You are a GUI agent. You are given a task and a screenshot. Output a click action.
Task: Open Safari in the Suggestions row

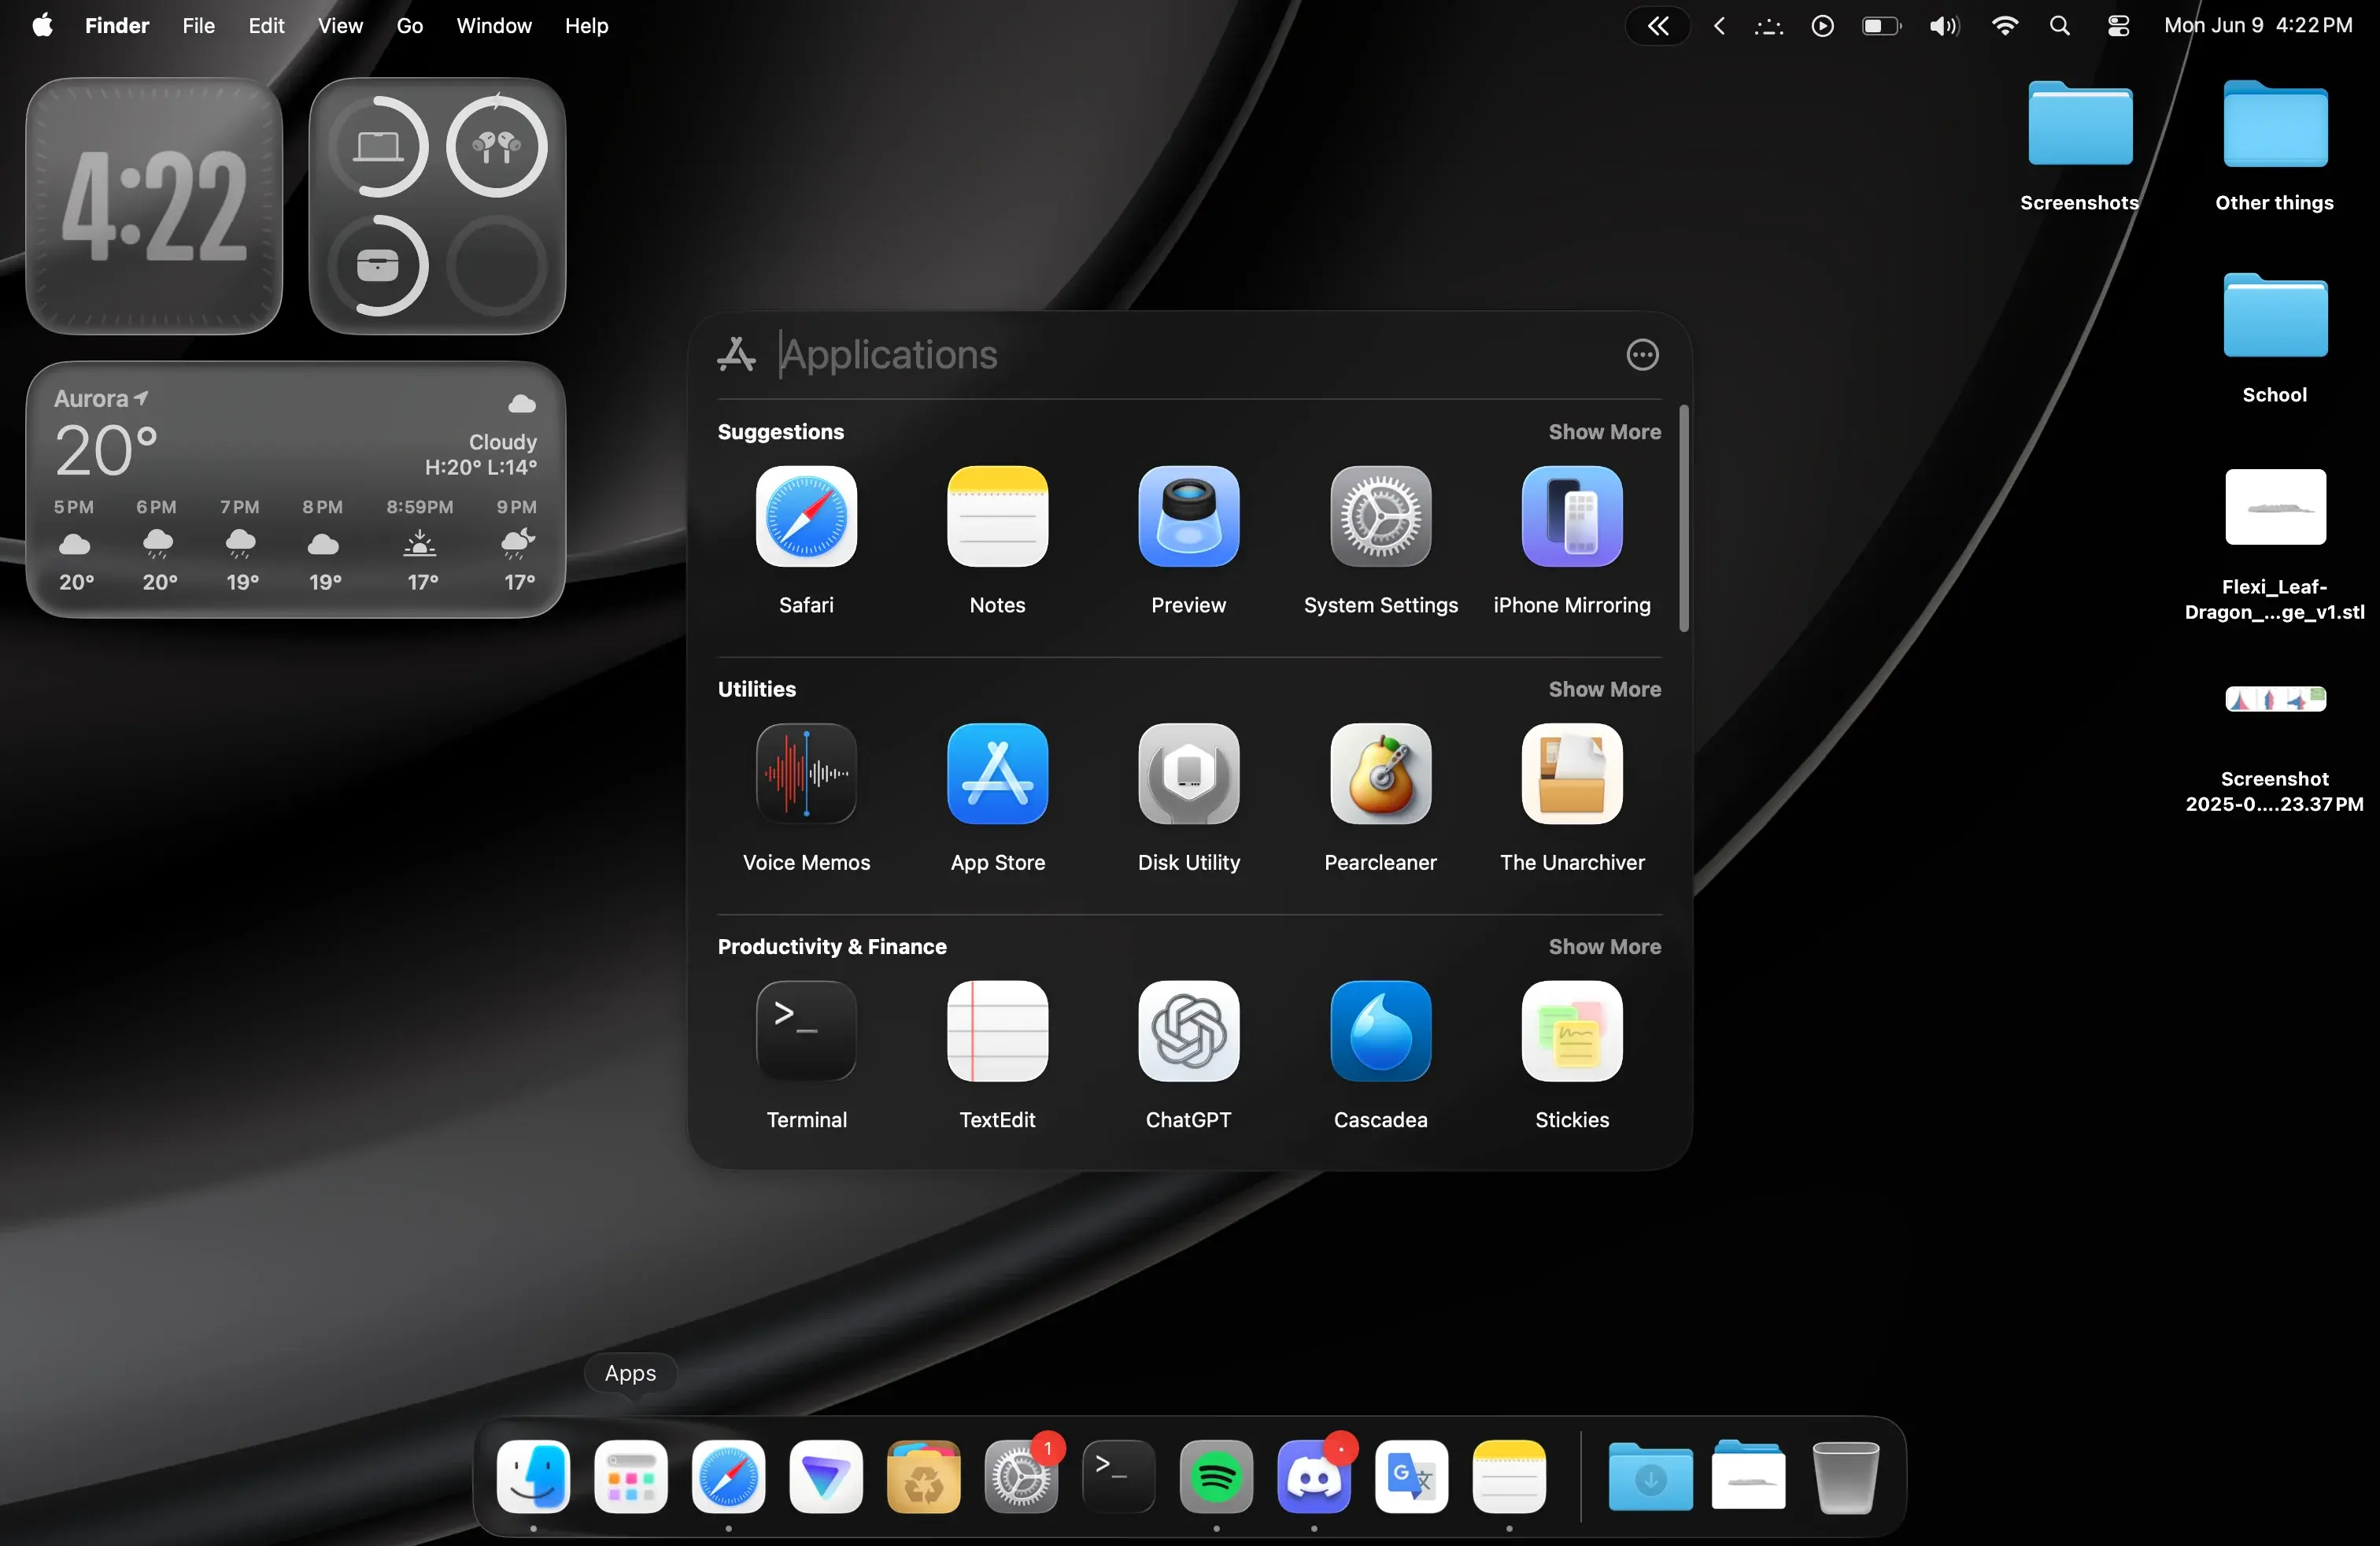(806, 517)
